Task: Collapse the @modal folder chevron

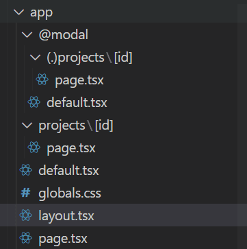Action: [x=27, y=35]
